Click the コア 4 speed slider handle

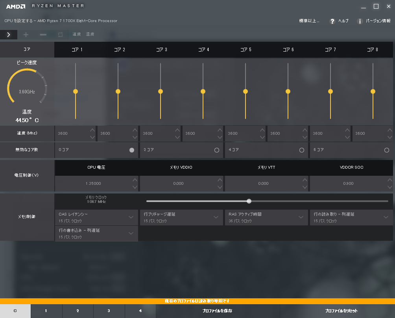[203, 91]
